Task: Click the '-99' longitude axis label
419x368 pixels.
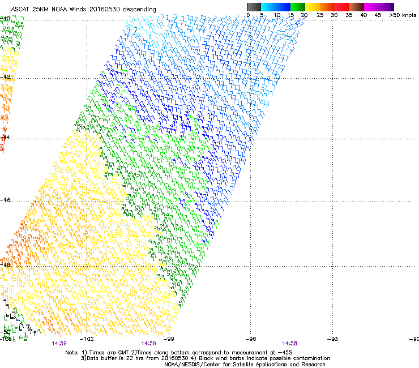Action: coord(169,339)
